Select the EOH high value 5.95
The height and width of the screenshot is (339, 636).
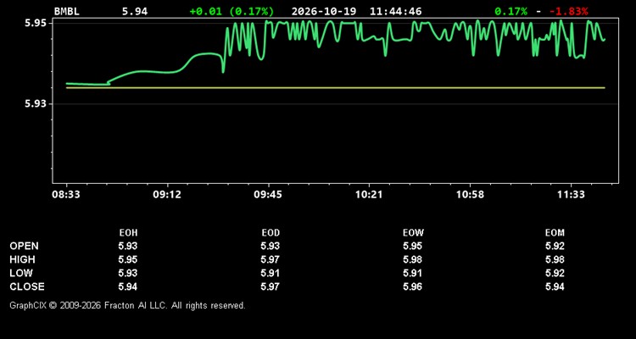click(x=128, y=259)
